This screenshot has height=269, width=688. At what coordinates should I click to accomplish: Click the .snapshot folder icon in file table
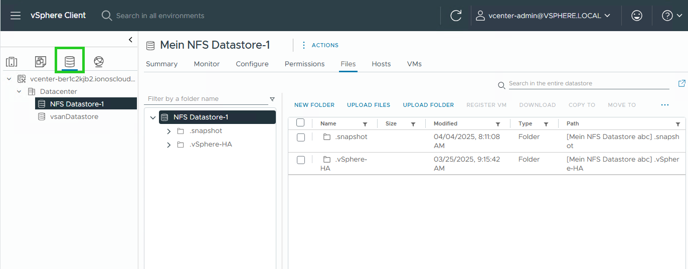(327, 137)
